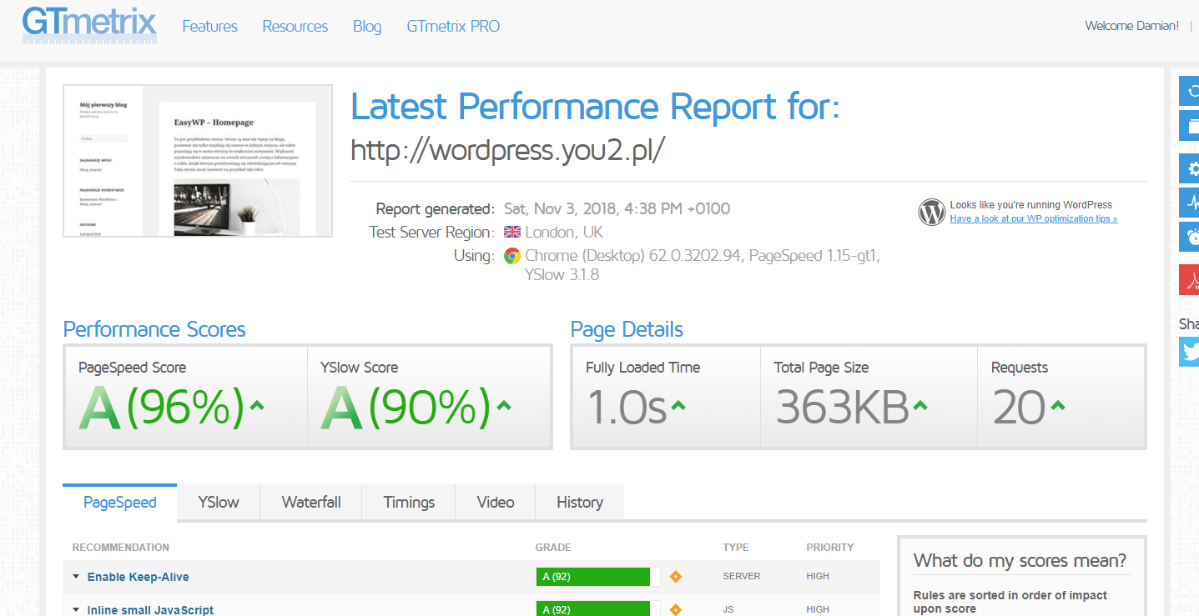The image size is (1199, 616).
Task: Click the arrow beside PageSpeed Score A(96%)
Action: 257,406
